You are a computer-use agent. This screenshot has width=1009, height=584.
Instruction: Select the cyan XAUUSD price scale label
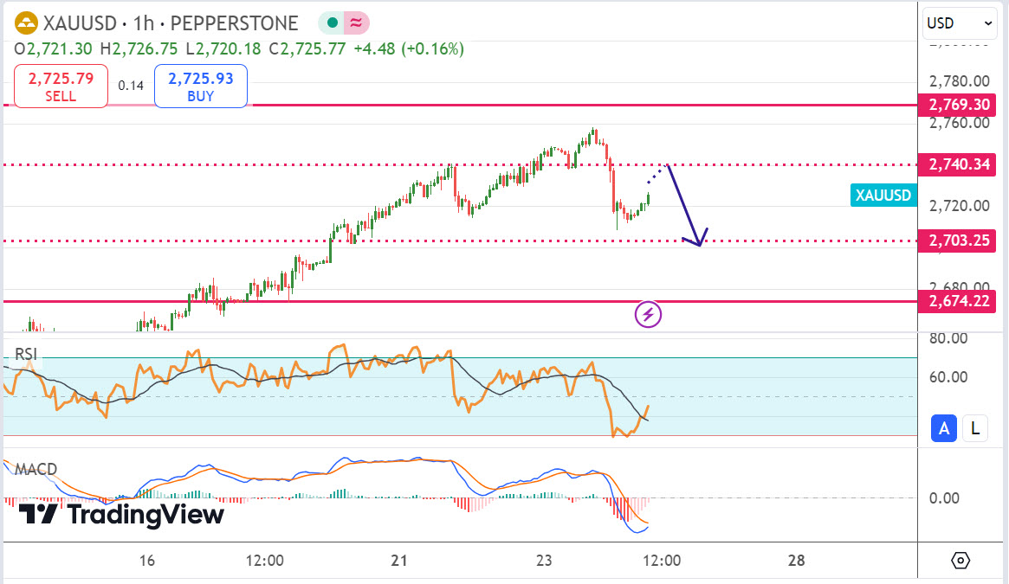coord(883,196)
